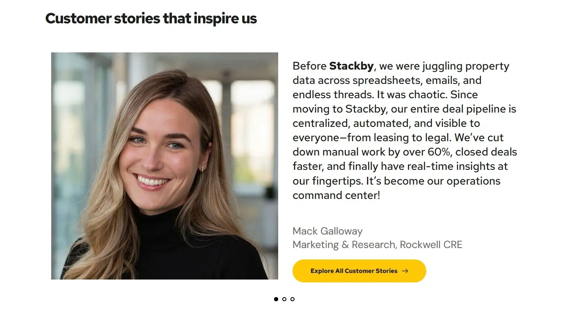Open the next testimonial via pagination dots
Screen dimensions: 576x318
tap(284, 299)
